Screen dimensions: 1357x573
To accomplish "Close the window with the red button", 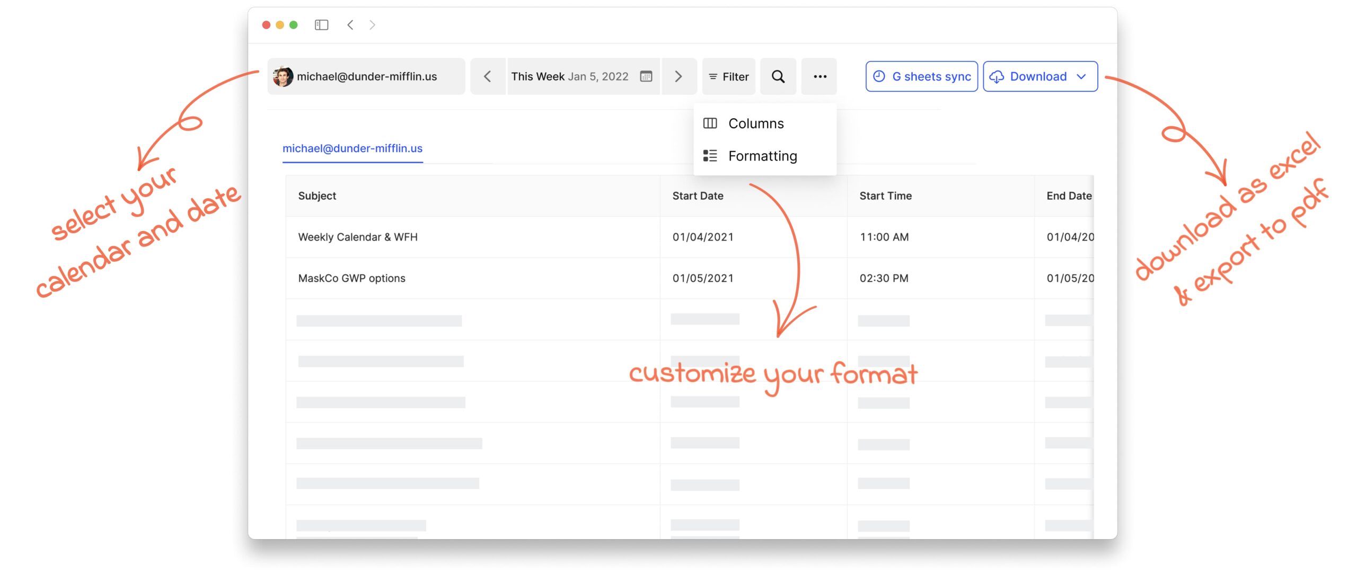I will click(x=266, y=25).
